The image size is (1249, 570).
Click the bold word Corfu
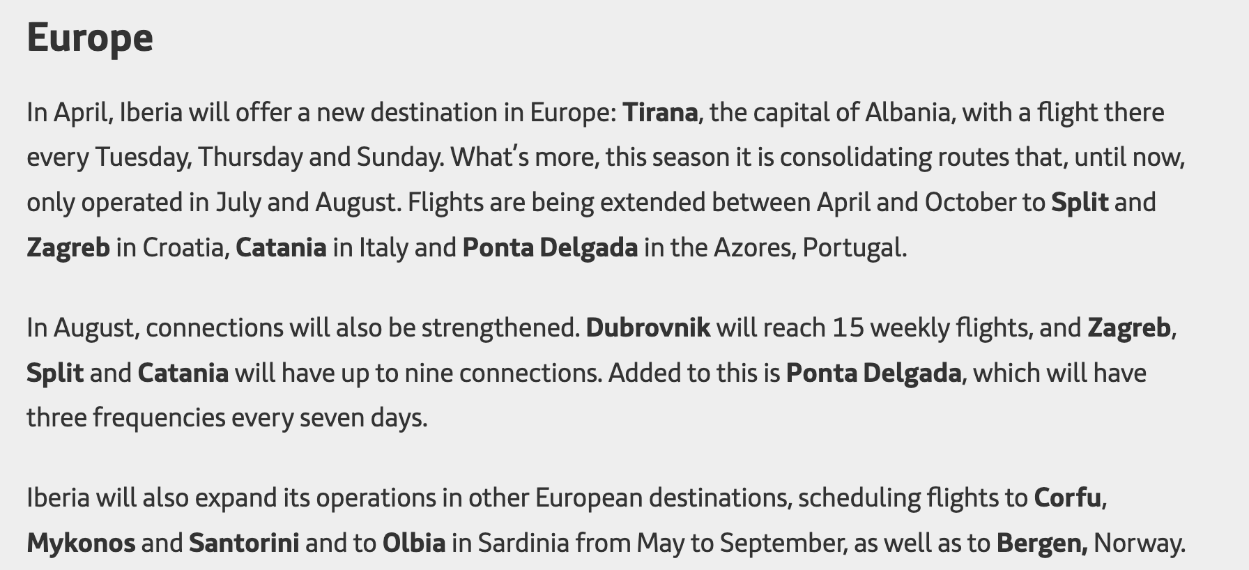[x=1067, y=498]
